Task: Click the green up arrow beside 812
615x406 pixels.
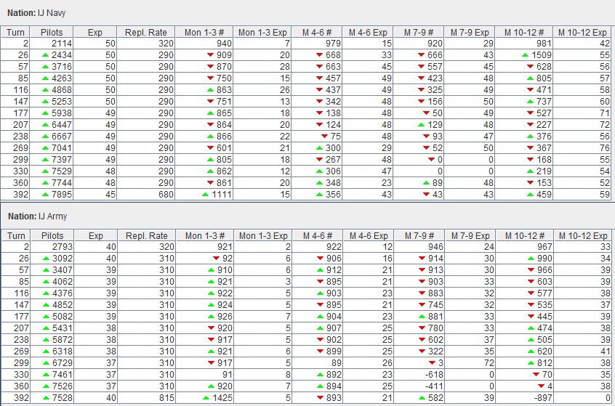Action: (x=531, y=363)
